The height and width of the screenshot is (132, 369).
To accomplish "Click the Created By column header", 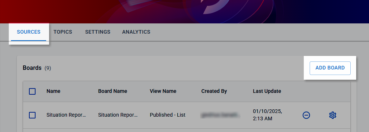I will click(x=214, y=91).
